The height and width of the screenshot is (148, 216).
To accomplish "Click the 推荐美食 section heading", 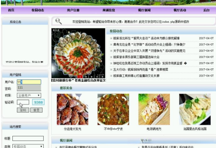I will (66, 88).
